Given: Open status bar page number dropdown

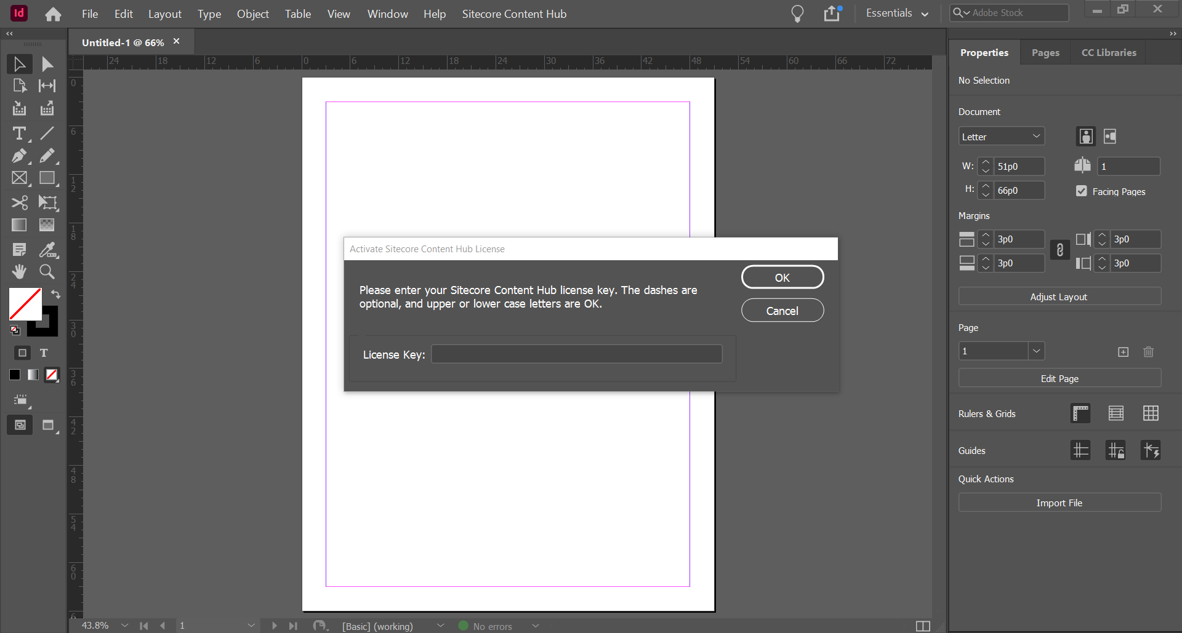Looking at the screenshot, I should coord(251,626).
